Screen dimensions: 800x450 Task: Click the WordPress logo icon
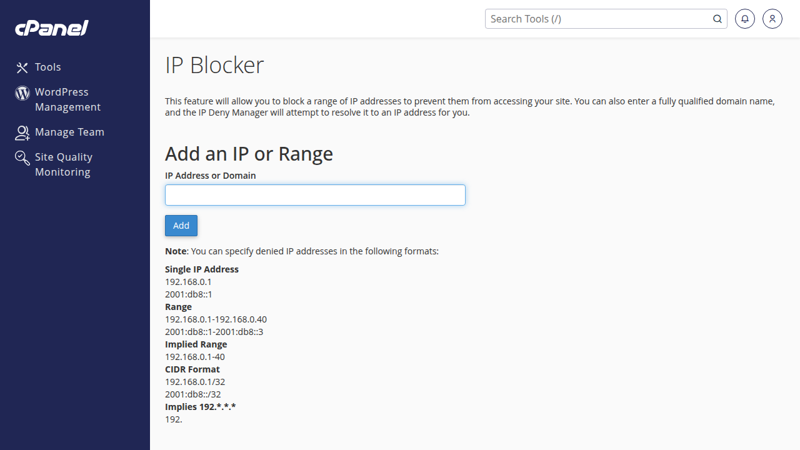22,93
